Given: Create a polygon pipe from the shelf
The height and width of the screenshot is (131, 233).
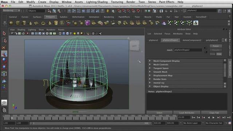Looking at the screenshot, I should [56, 23].
